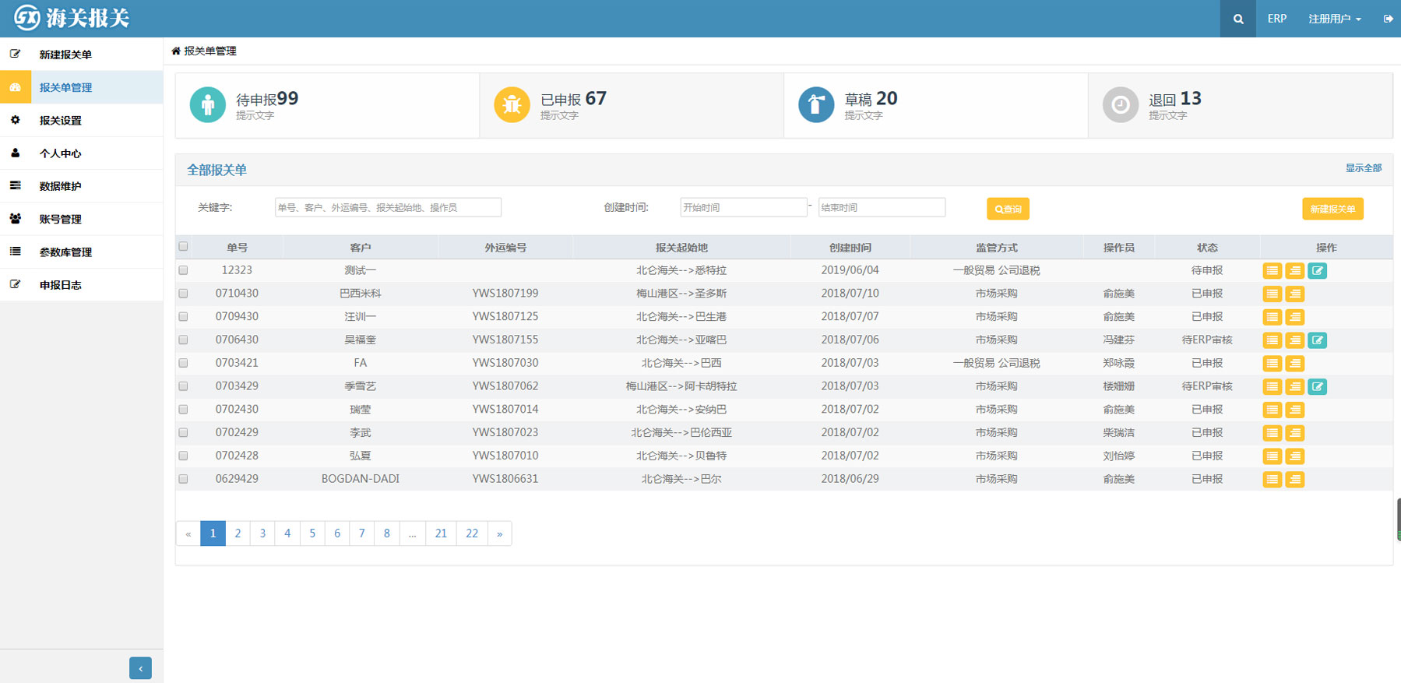The width and height of the screenshot is (1401, 683).
Task: Click the logout icon at top right
Action: 1388,19
